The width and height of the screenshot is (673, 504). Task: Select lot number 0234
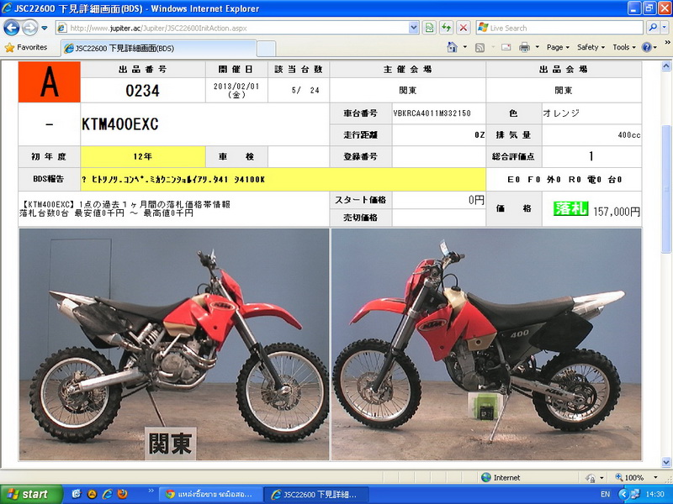pyautogui.click(x=142, y=91)
